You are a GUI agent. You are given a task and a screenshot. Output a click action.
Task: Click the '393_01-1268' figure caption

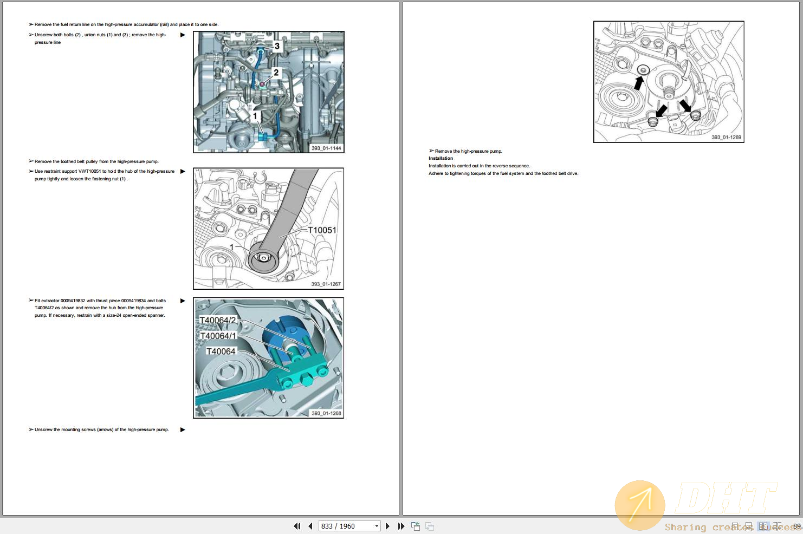(x=326, y=413)
